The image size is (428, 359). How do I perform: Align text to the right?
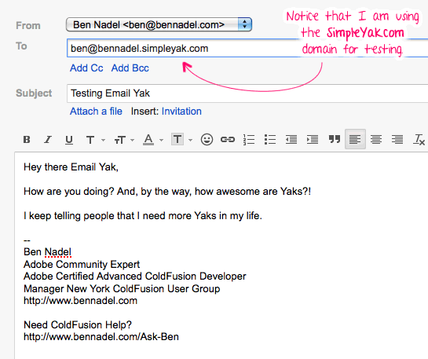click(397, 140)
